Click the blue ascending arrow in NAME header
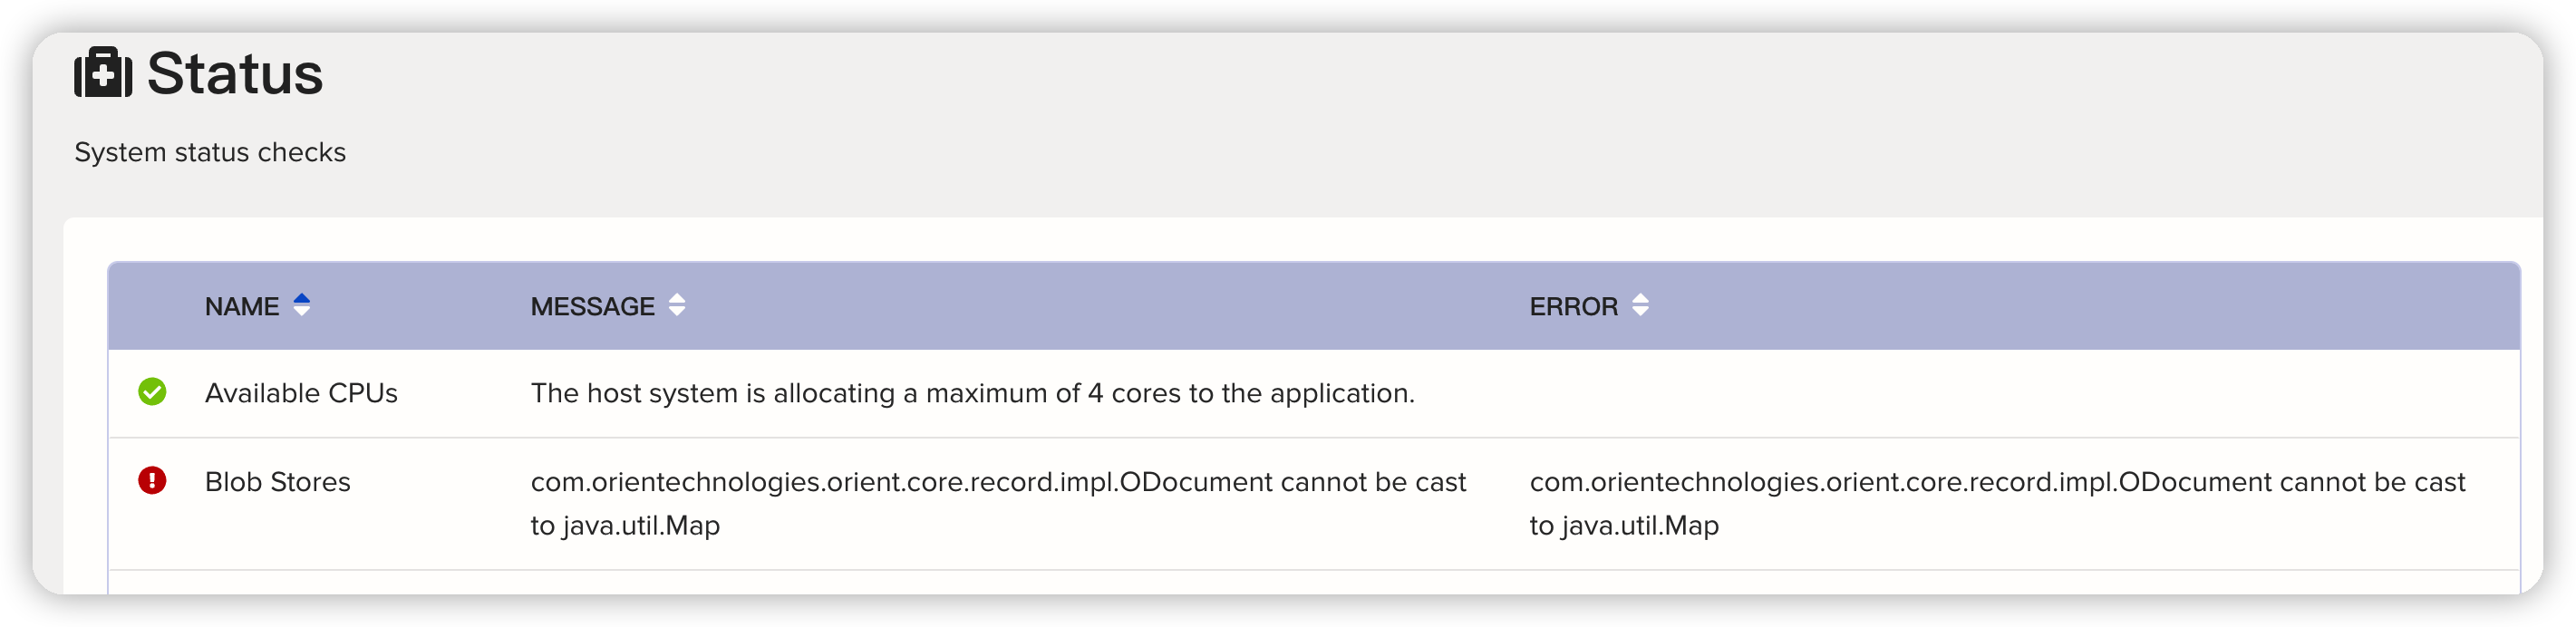2576x627 pixels. point(301,298)
